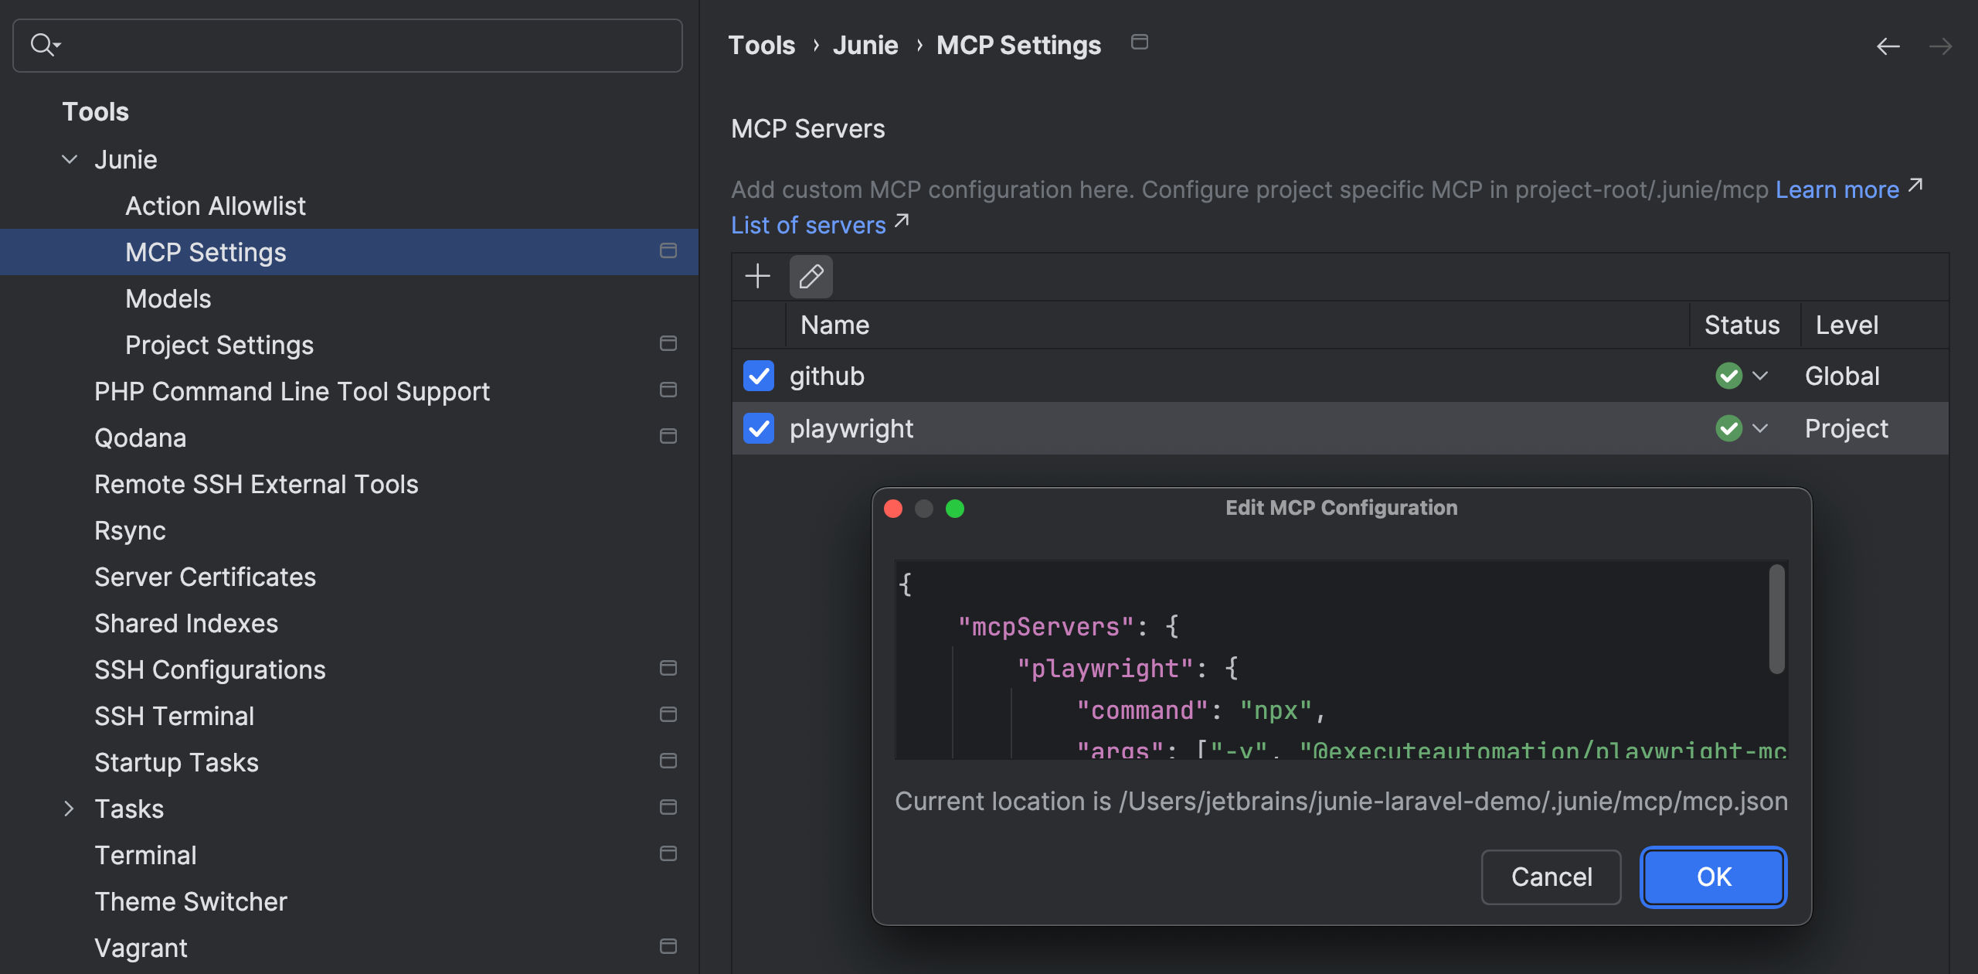Image resolution: width=1978 pixels, height=974 pixels.
Task: Open Terminal settings
Action: 145,855
